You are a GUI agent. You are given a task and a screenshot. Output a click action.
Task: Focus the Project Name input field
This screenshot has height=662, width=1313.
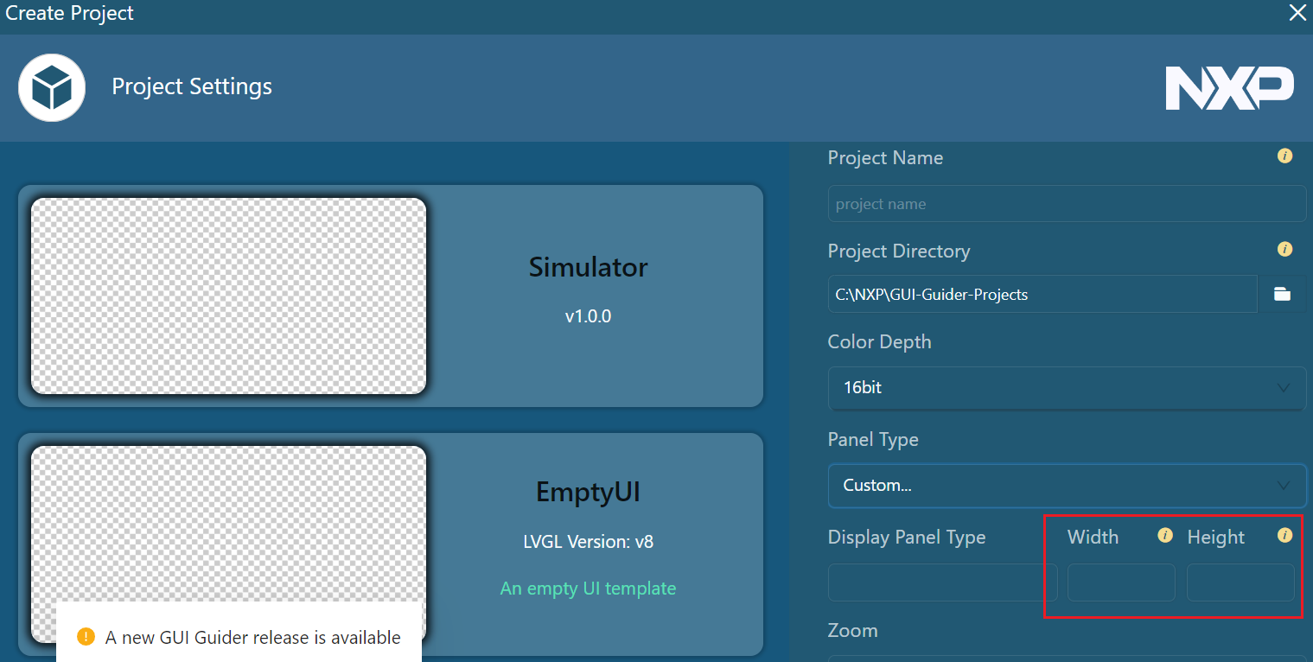1067,204
